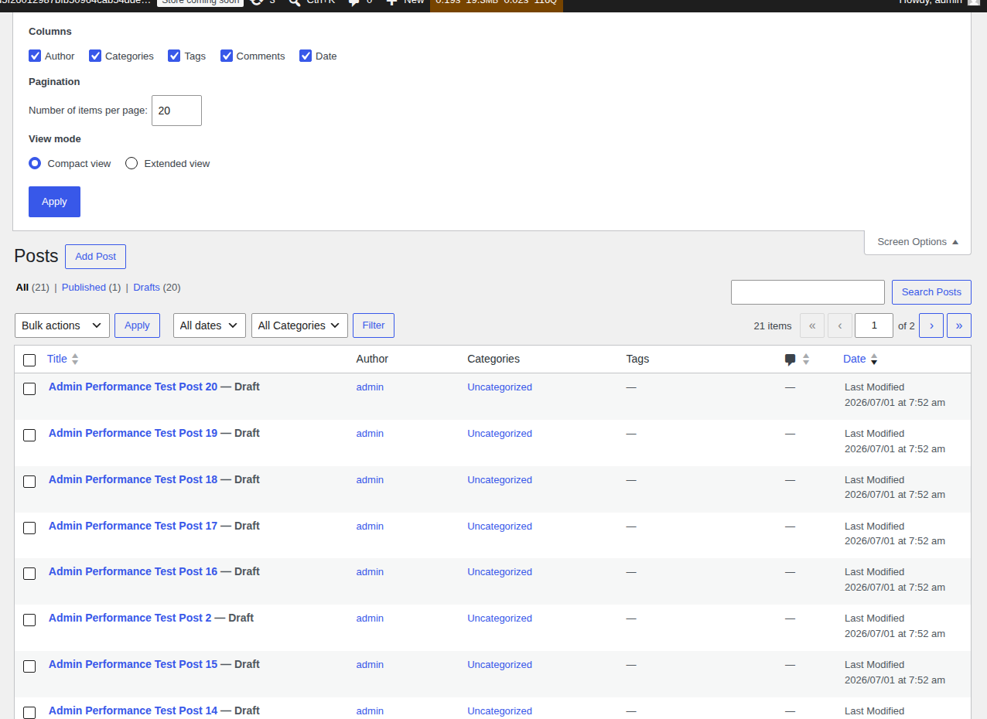Screen dimensions: 987x719
Task: Click Uncategorized link for Test Post 15
Action: click(x=500, y=665)
